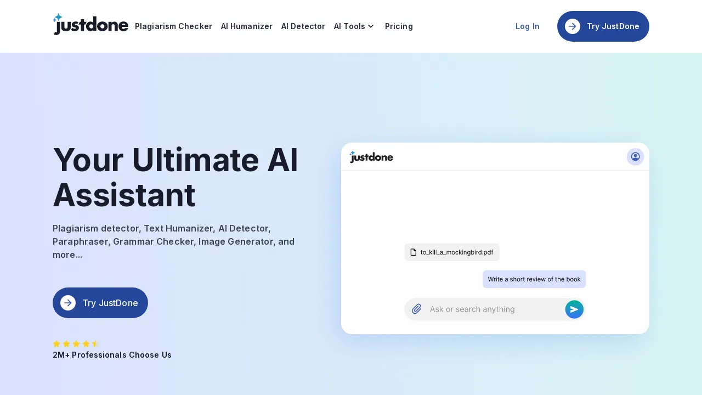Click the attached to_kill_a_mockingbird.pdf file chip

(x=452, y=252)
